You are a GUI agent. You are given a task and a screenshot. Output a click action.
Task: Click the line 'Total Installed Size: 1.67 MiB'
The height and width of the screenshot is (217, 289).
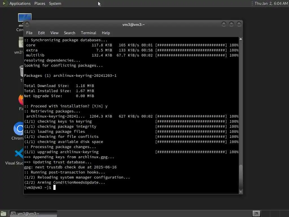pos(59,91)
